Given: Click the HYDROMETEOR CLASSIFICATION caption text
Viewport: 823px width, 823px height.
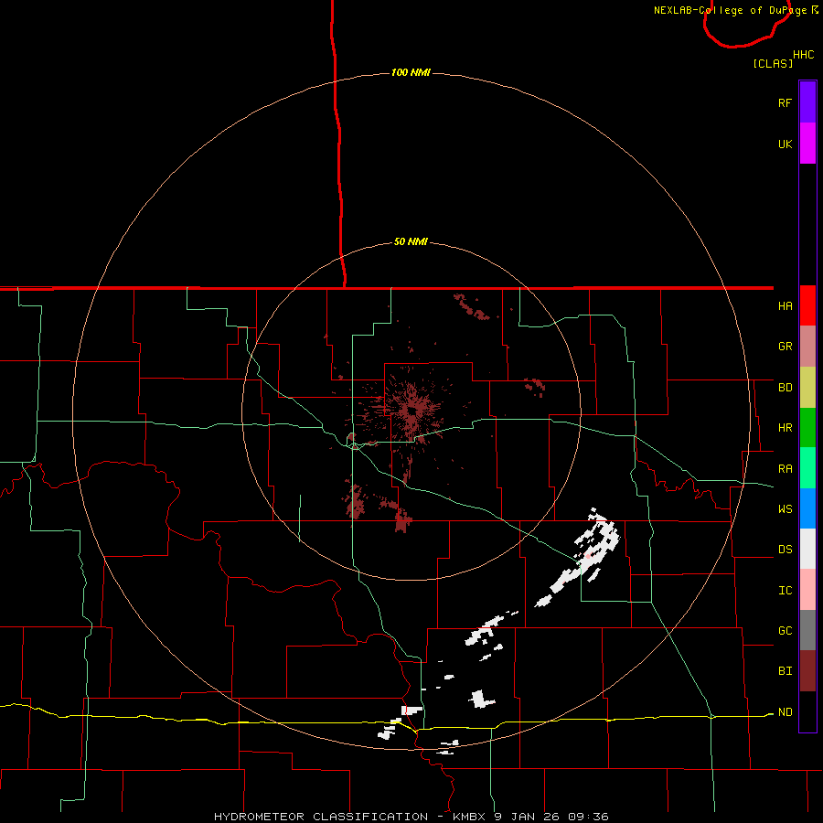Looking at the screenshot, I should tap(321, 817).
